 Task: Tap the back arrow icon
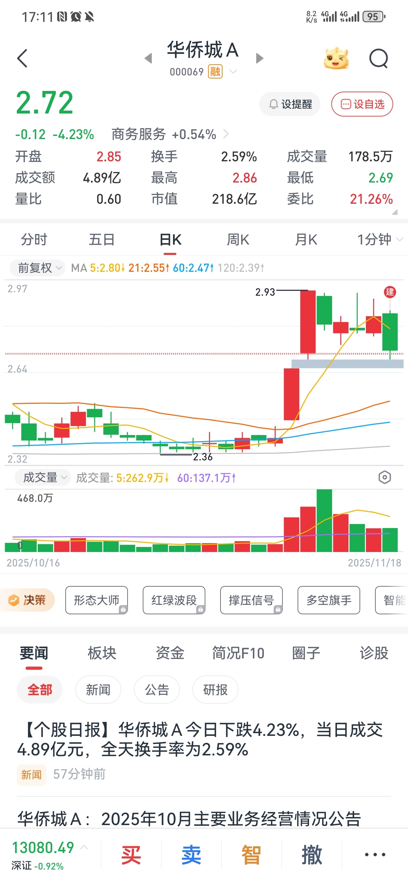(22, 59)
